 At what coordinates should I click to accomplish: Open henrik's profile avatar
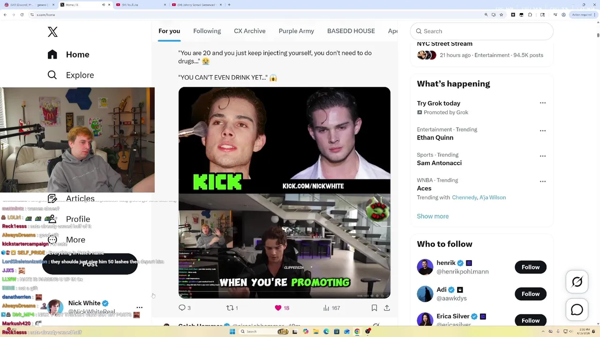[x=425, y=267]
